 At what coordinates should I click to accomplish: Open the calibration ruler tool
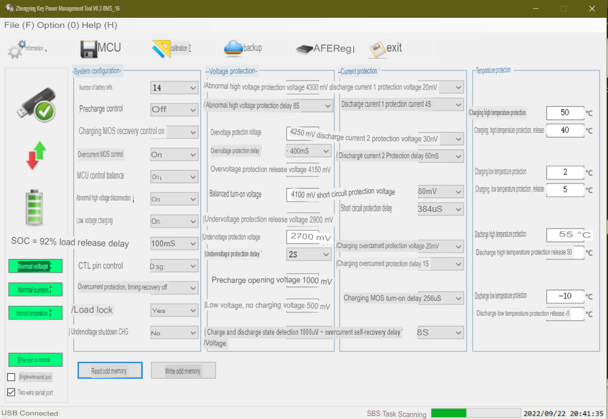pos(161,49)
